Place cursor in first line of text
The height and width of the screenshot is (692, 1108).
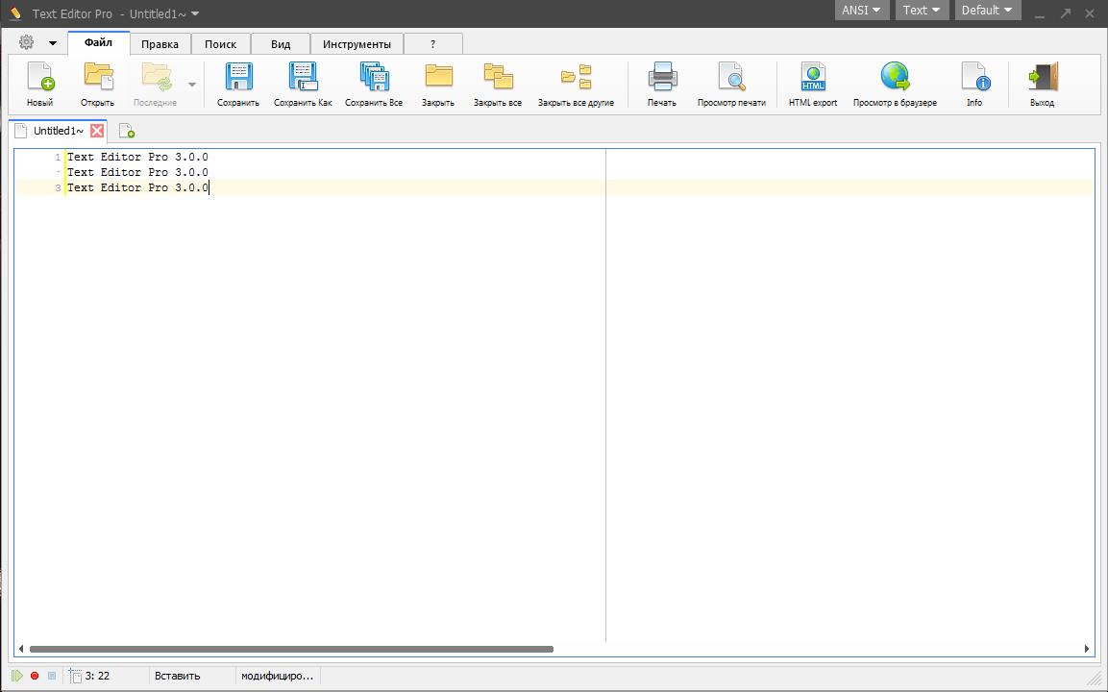click(x=137, y=157)
